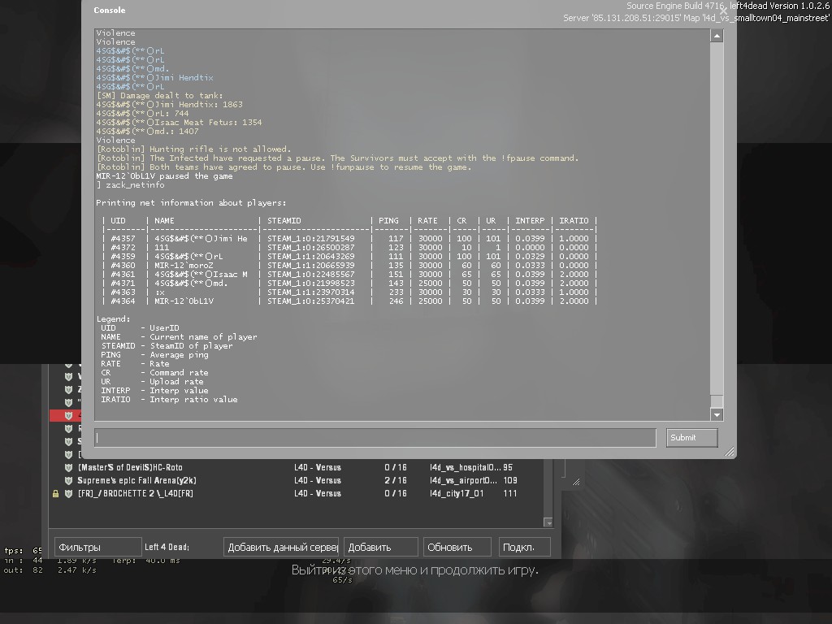Click '[SM] Damage dealt to tank:' line
This screenshot has height=624, width=832.
160,96
